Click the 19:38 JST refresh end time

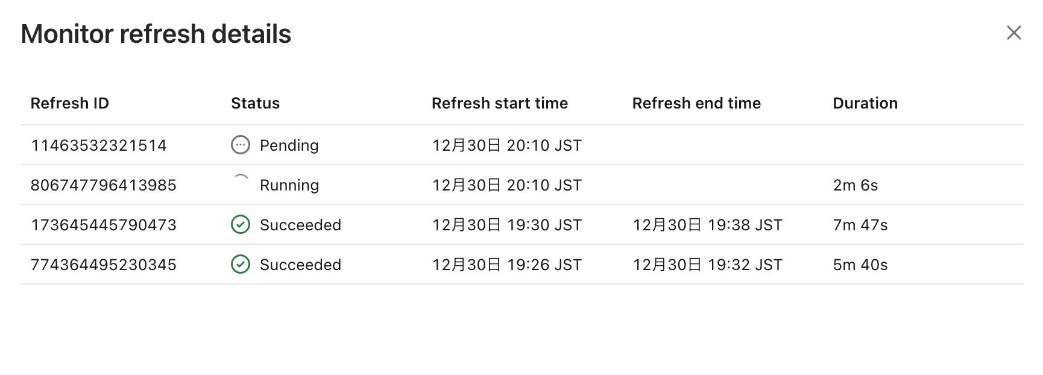707,225
